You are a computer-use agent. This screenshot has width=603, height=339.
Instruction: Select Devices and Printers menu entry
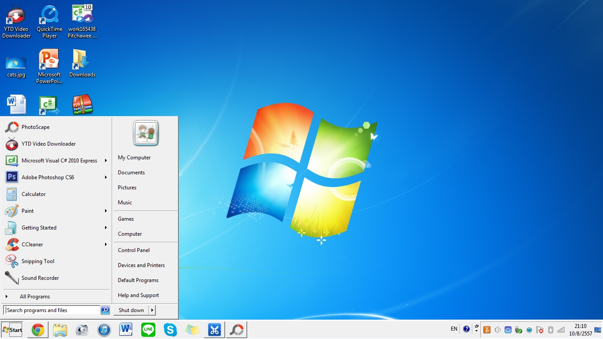point(141,265)
